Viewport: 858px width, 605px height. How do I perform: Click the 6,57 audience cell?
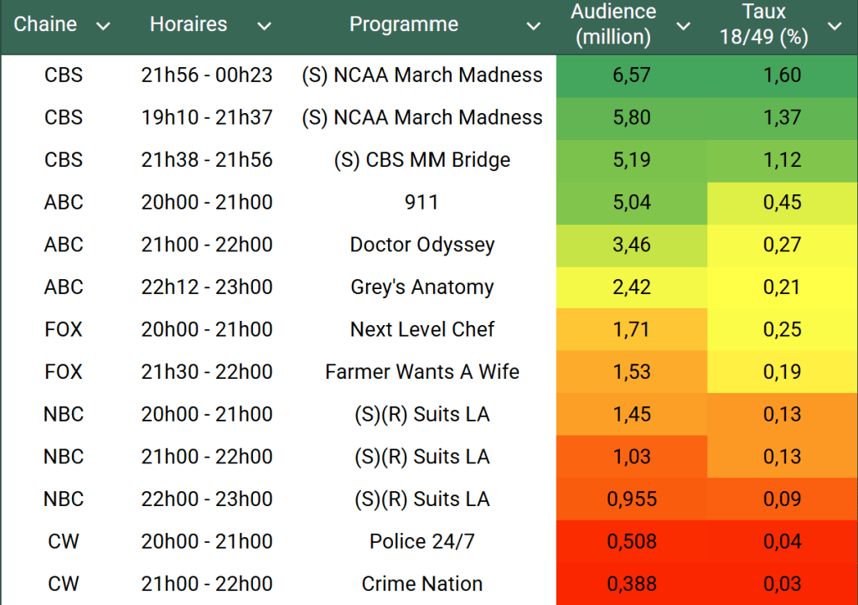tap(632, 75)
